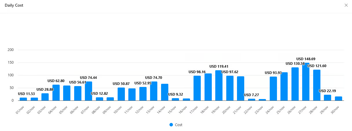
Task: Click the 28/nov cost bar
Action: point(317,85)
